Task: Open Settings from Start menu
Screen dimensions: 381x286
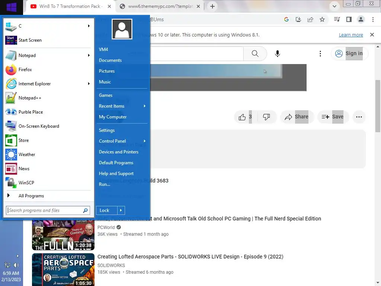Action: point(107,130)
